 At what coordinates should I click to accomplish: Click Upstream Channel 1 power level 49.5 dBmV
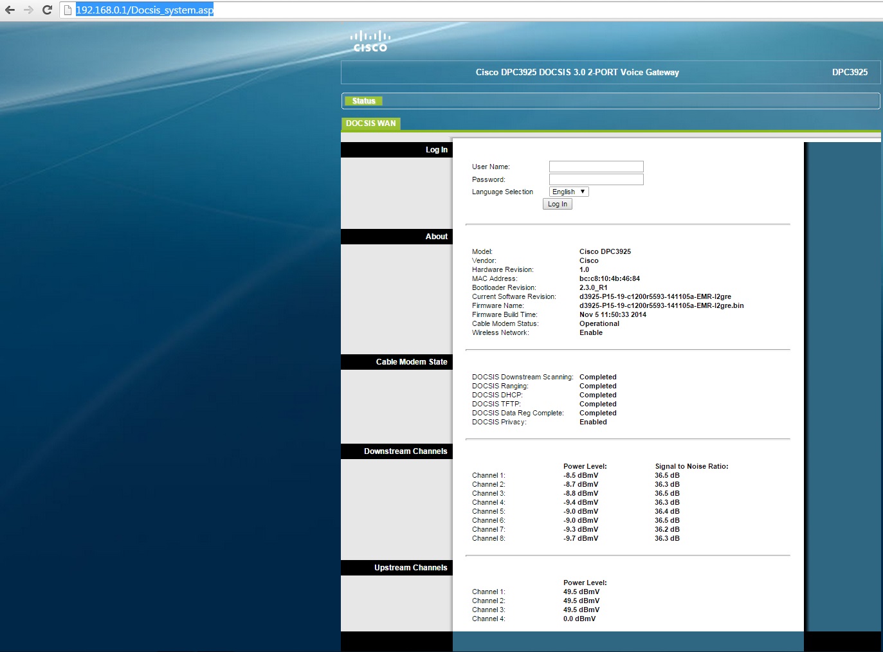coord(581,592)
